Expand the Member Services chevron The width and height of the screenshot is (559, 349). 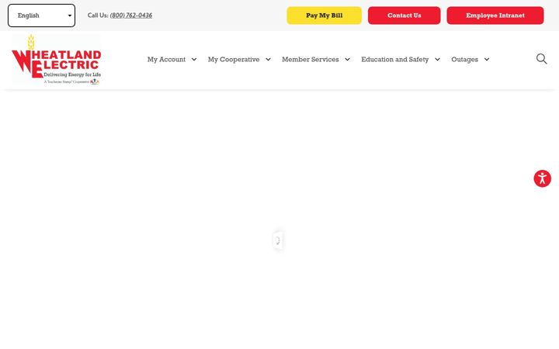pos(347,60)
